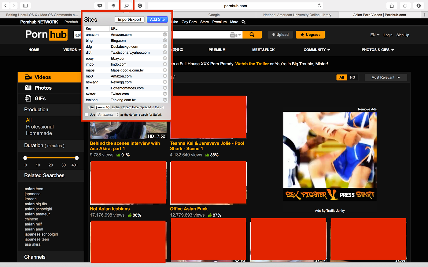
Task: Open the Most Relevant sort dropdown
Action: coord(386,78)
